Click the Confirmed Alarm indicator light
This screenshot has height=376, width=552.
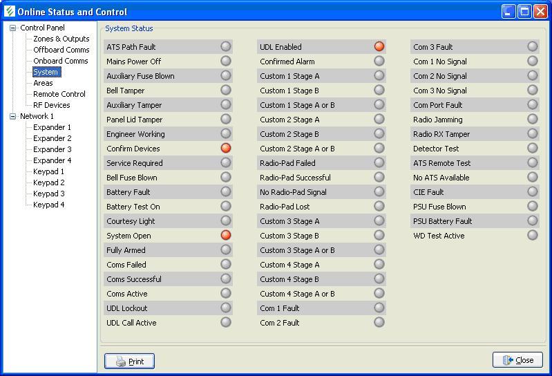(379, 61)
